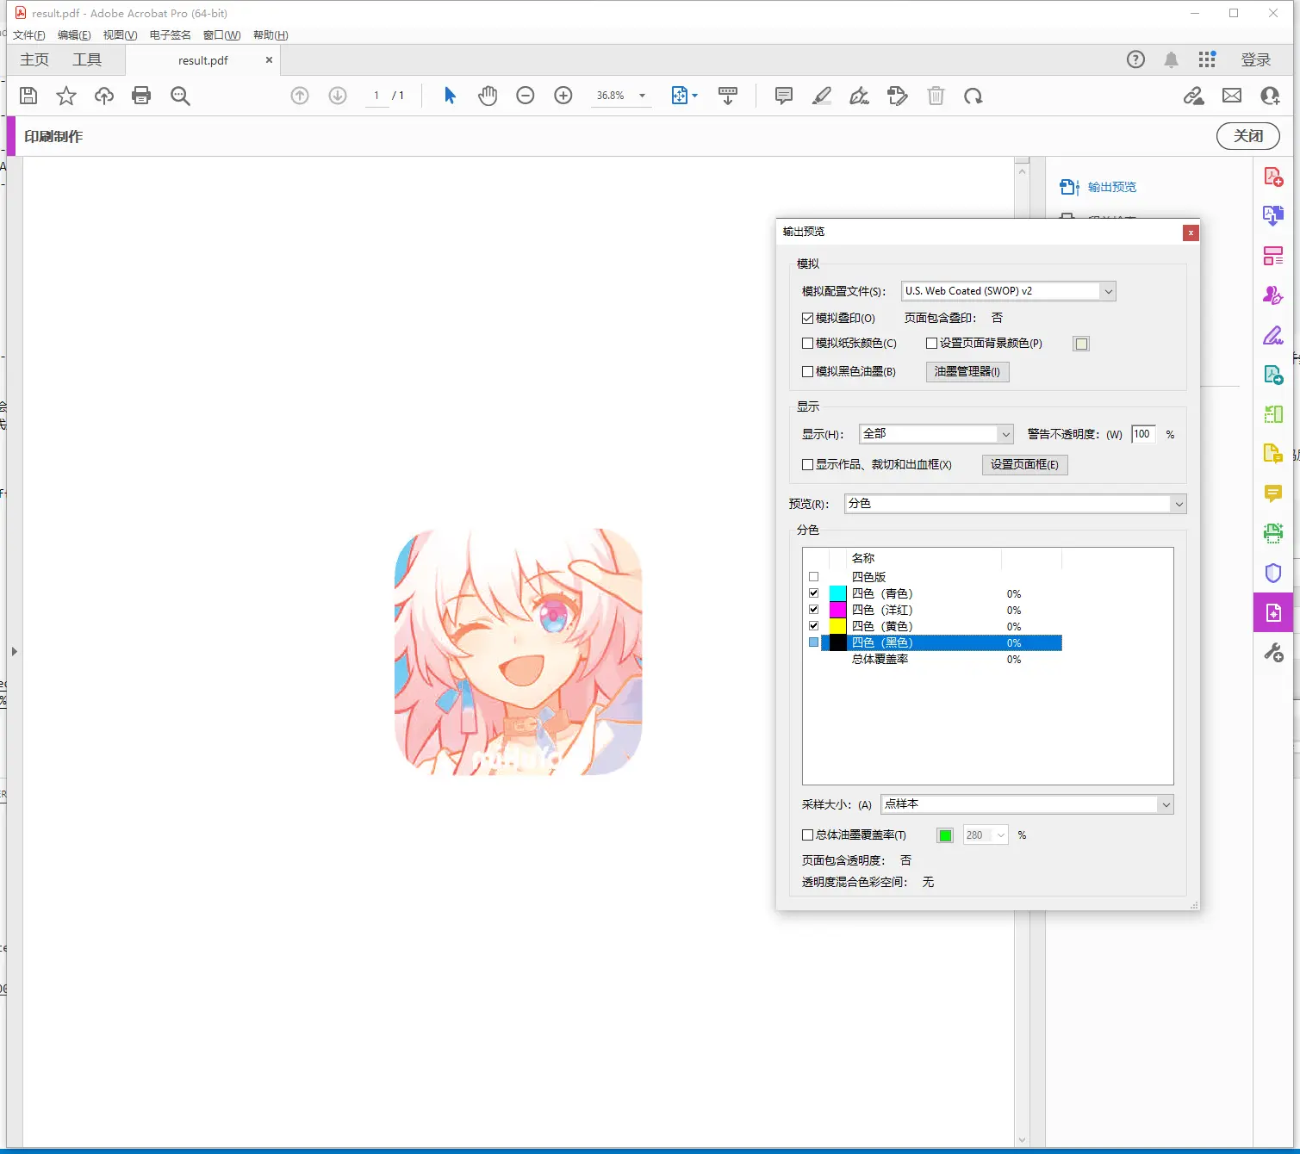Open the Send by email icon
Image resolution: width=1300 pixels, height=1154 pixels.
[1232, 96]
